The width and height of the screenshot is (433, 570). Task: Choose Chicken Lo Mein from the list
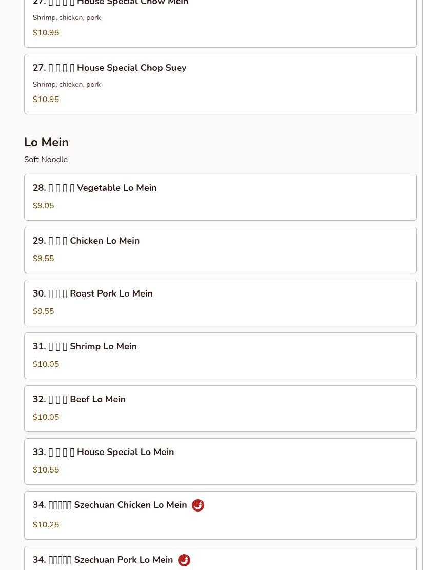(220, 250)
